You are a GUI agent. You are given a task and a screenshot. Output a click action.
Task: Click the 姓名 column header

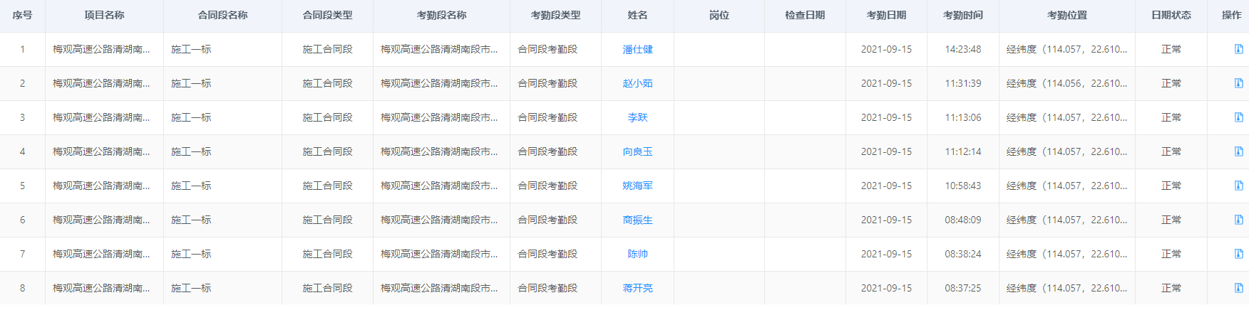tap(637, 15)
